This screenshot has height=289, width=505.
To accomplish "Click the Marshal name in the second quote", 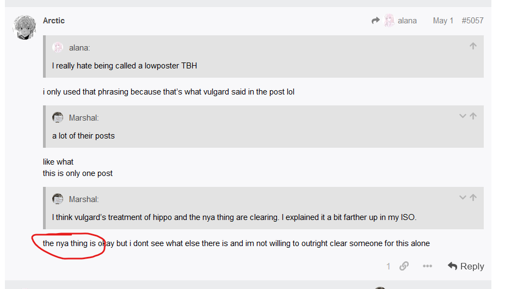I will [84, 199].
